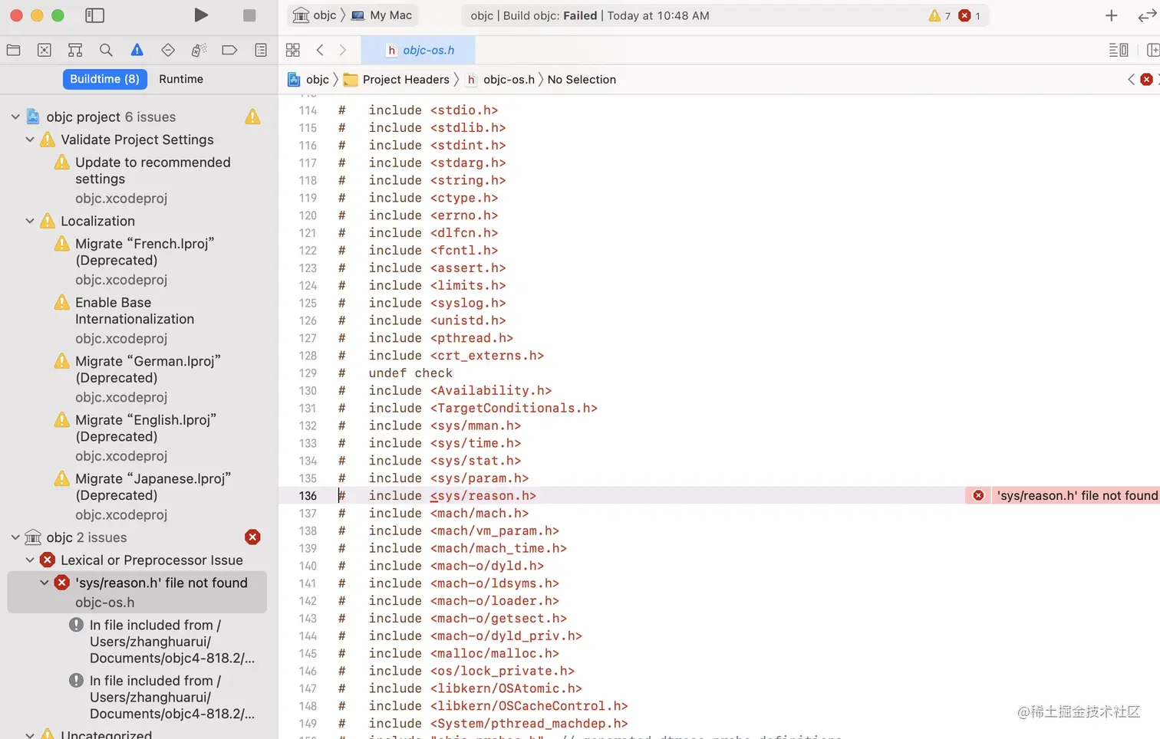
Task: Stop the running scheme
Action: tap(249, 15)
